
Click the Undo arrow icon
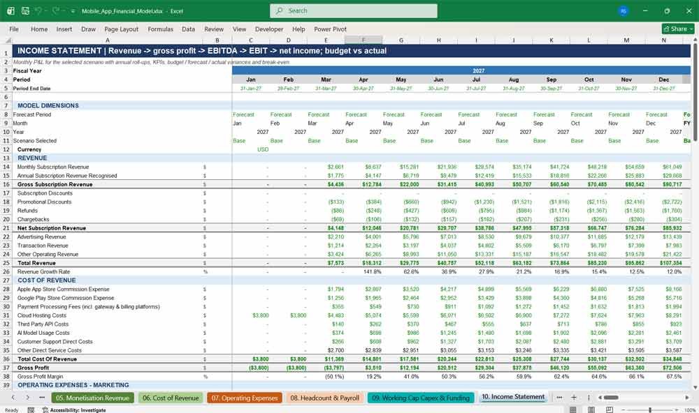click(38, 10)
